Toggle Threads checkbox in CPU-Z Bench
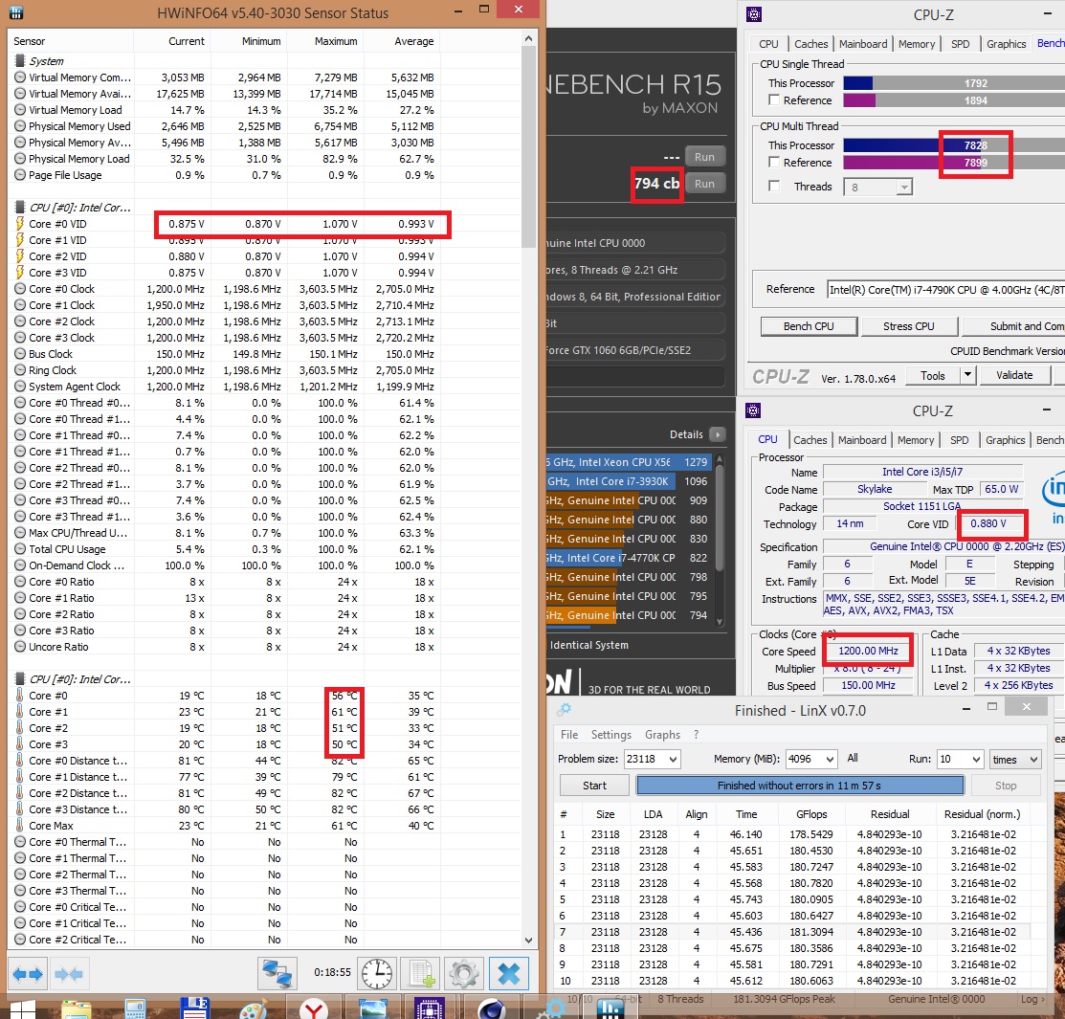The image size is (1065, 1019). click(773, 186)
